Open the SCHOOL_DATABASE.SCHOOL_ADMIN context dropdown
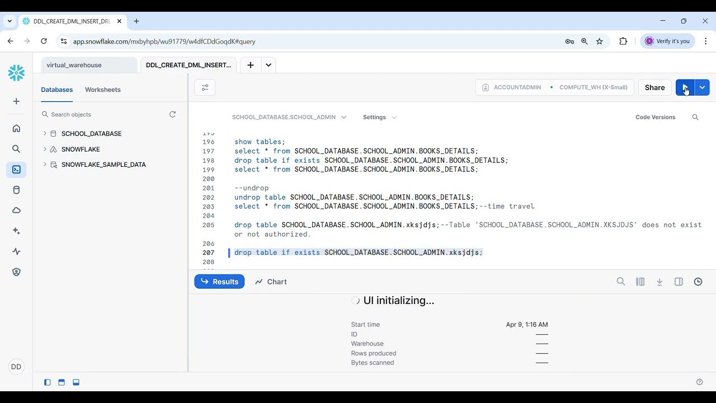Image resolution: width=716 pixels, height=403 pixels. 289,117
